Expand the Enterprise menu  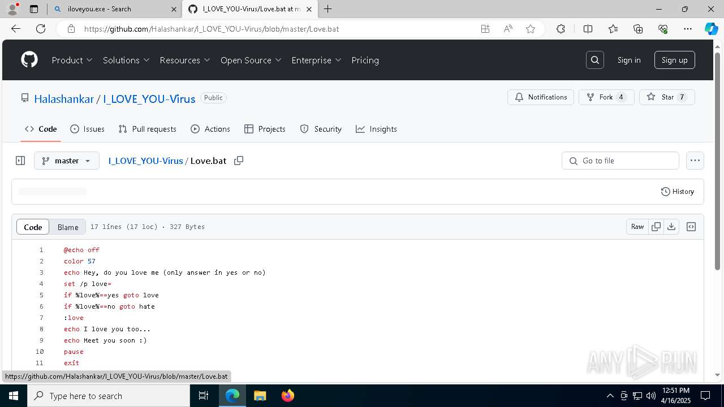coord(317,60)
